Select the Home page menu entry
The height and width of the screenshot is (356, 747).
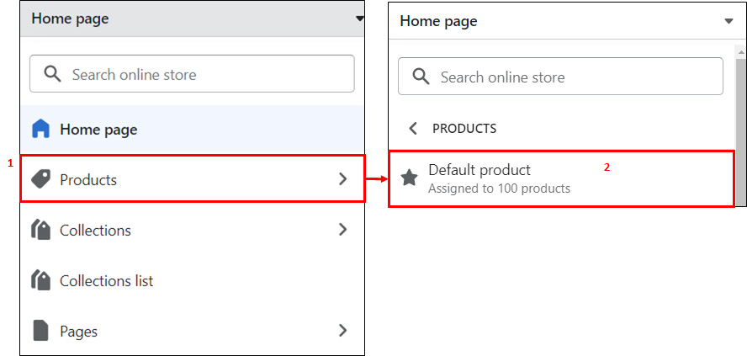click(192, 129)
